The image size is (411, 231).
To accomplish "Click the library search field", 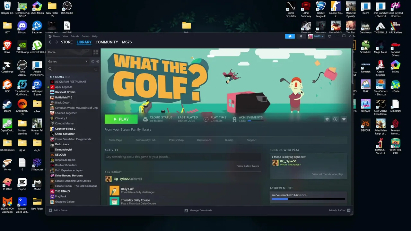I will (x=70, y=69).
